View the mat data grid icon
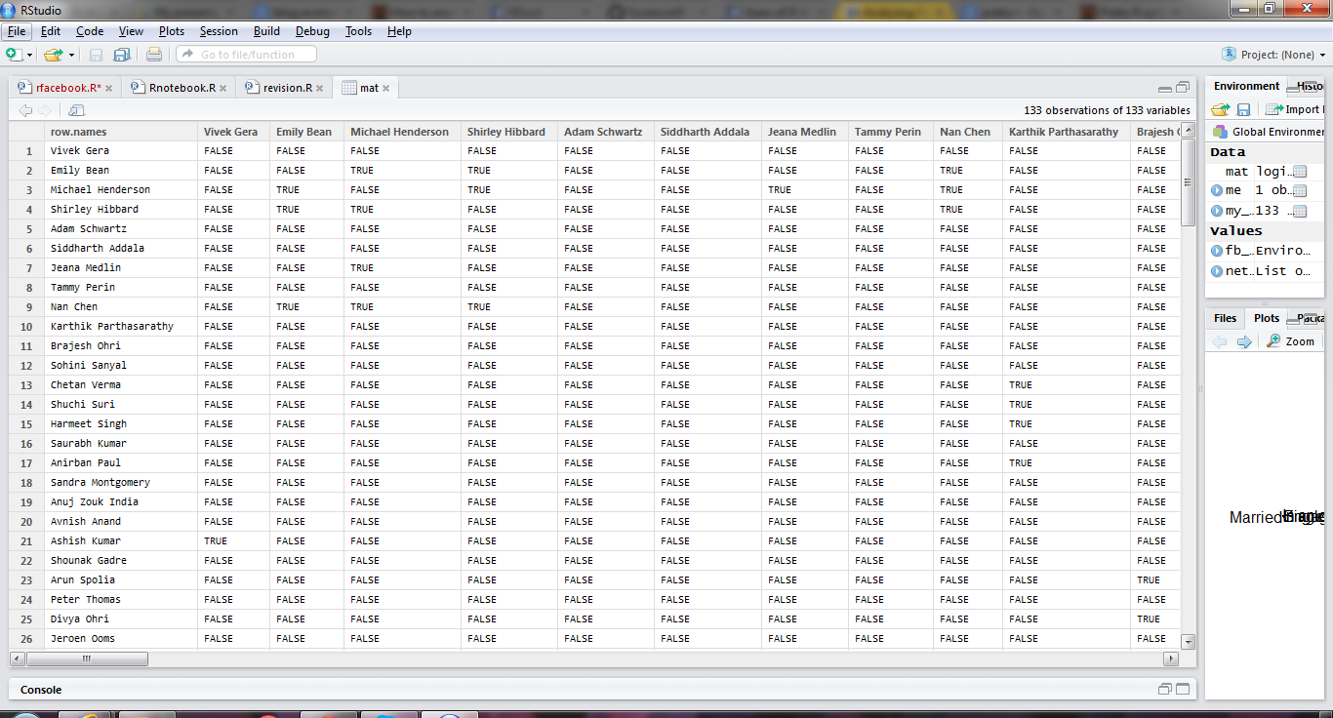The height and width of the screenshot is (718, 1333). coord(1299,172)
